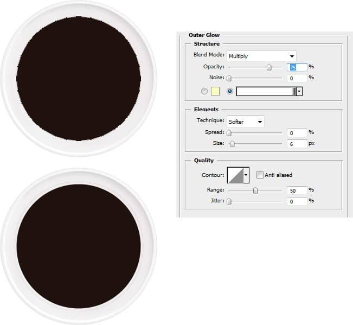This screenshot has width=353, height=325.
Task: Open the pale yellow glow color swatch
Action: (x=215, y=91)
